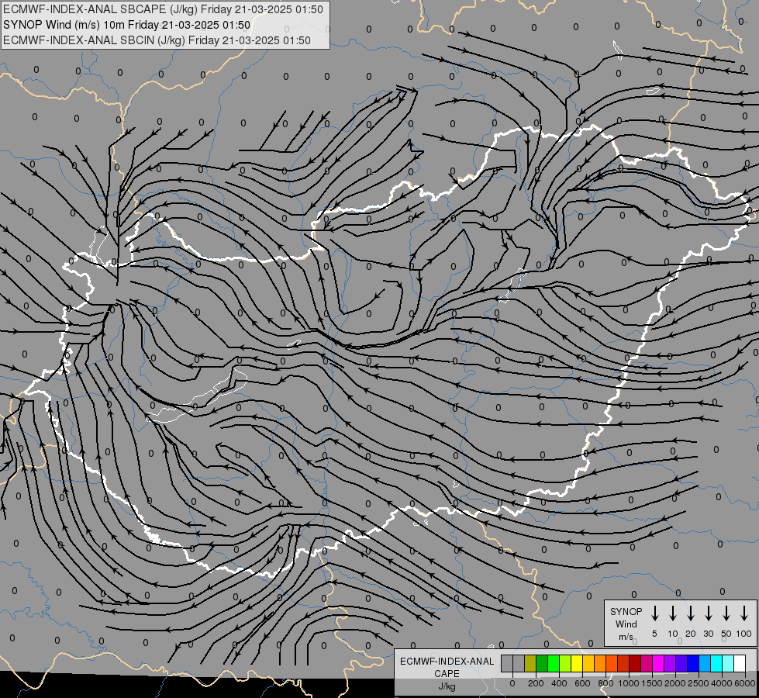Select the SBCAPE title line in the header
The height and width of the screenshot is (698, 759).
(x=163, y=9)
